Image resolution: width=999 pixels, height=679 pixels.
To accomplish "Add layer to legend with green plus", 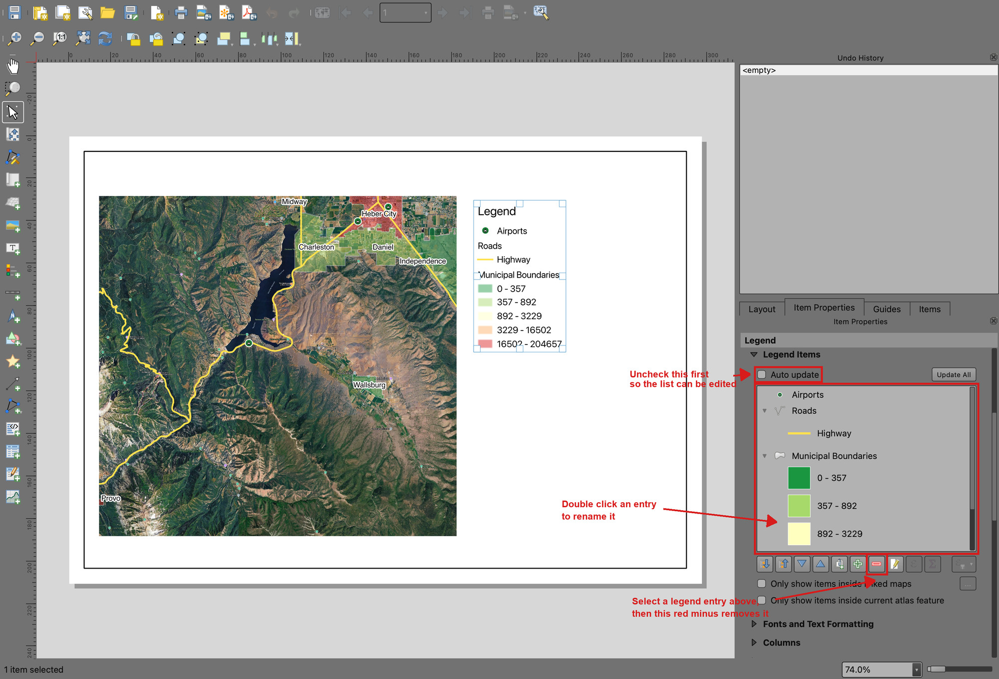I will click(x=858, y=564).
